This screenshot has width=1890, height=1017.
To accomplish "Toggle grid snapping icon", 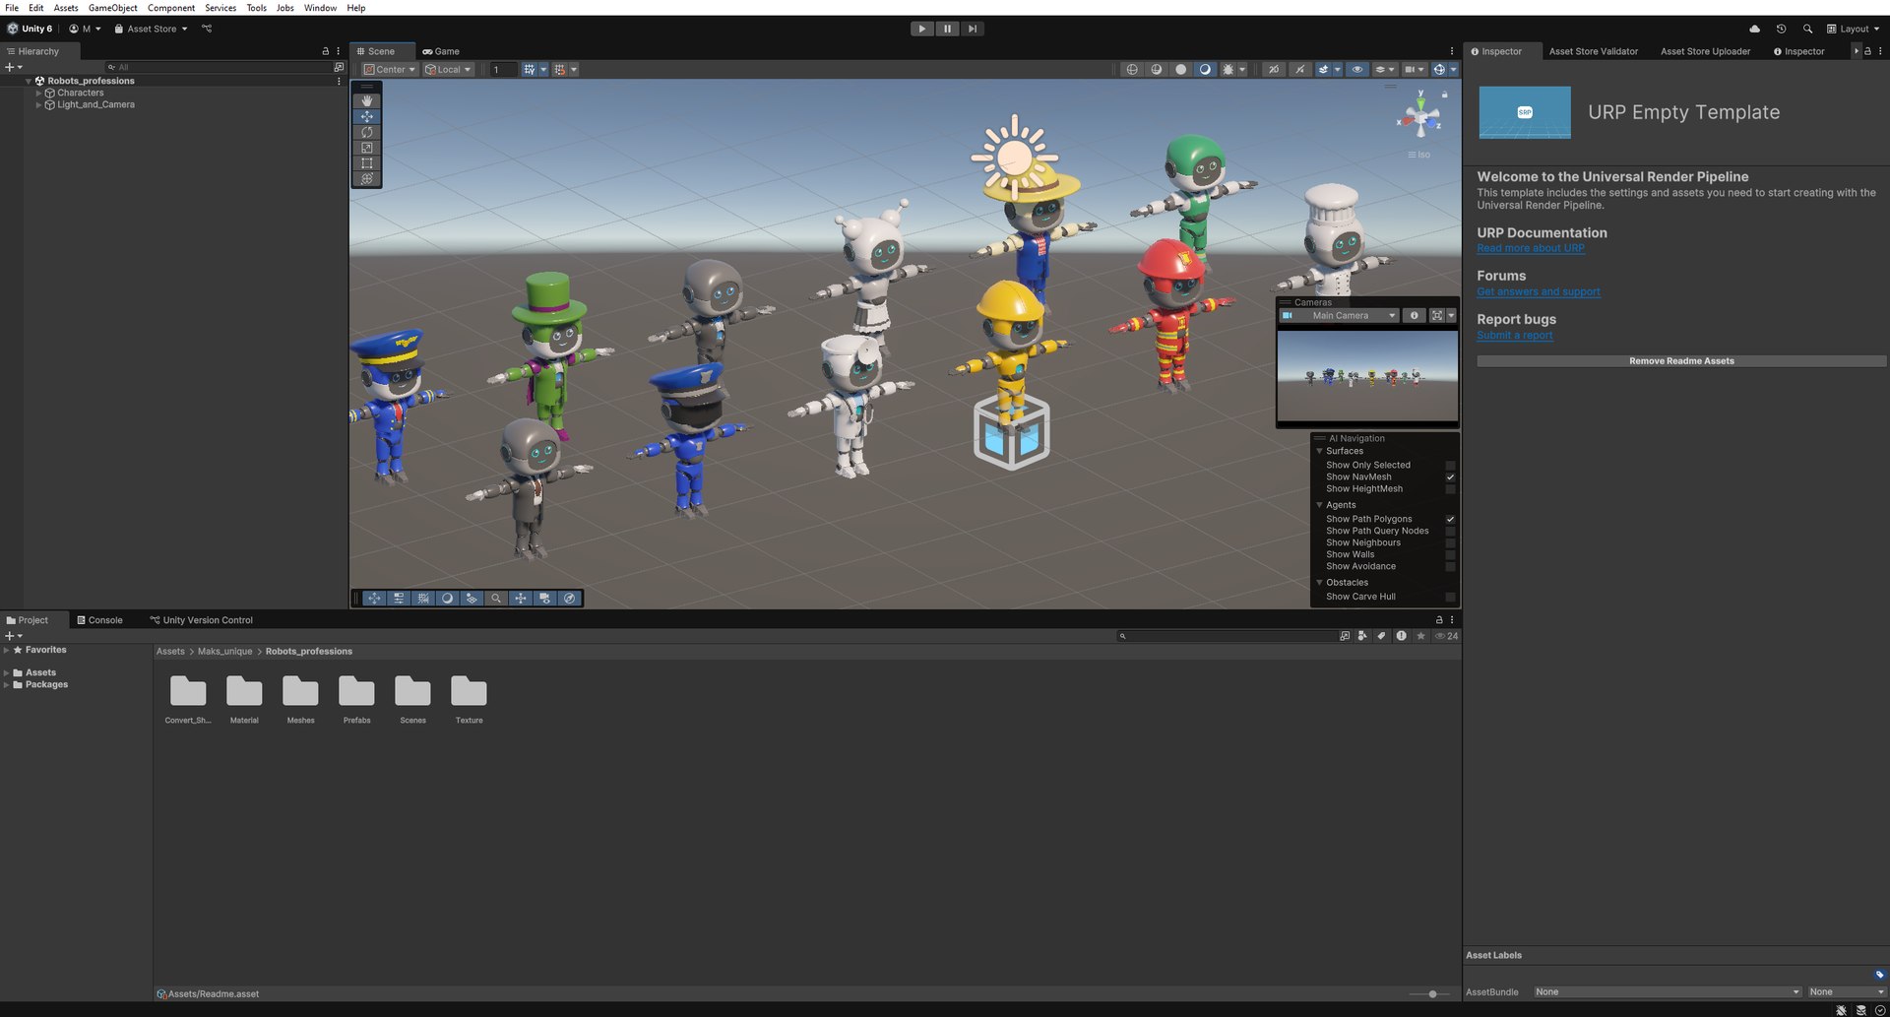I will pyautogui.click(x=559, y=69).
